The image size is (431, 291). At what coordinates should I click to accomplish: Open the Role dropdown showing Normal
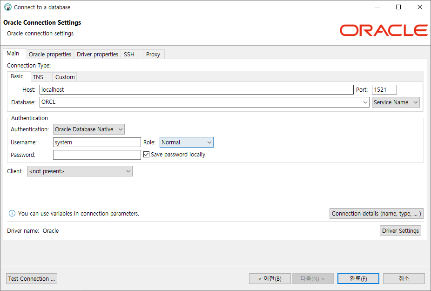(x=186, y=142)
